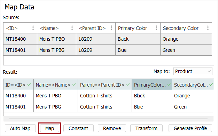The height and width of the screenshot is (136, 218).
Task: Select source cell Orange
Action: tap(186, 39)
